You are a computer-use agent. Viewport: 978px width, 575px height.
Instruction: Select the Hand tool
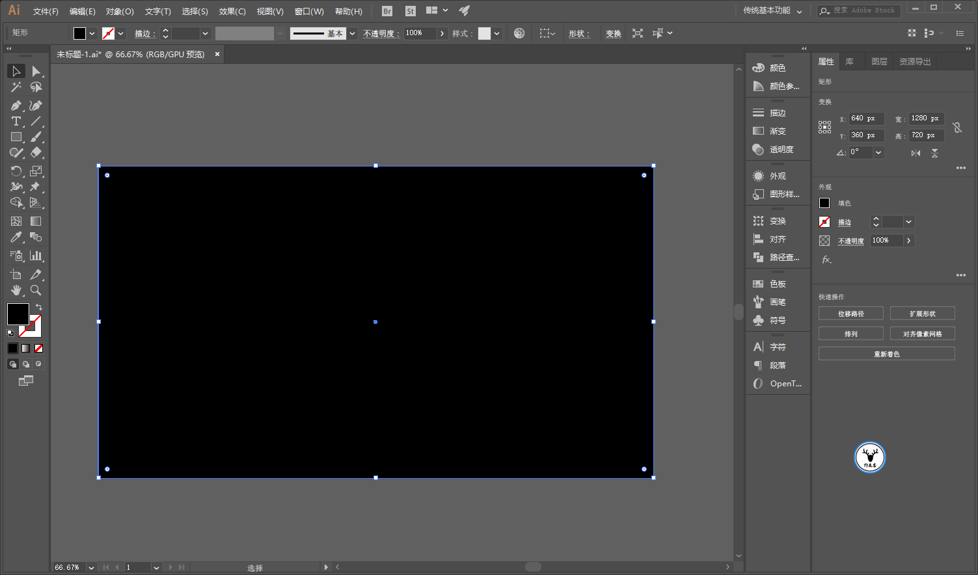pos(16,290)
